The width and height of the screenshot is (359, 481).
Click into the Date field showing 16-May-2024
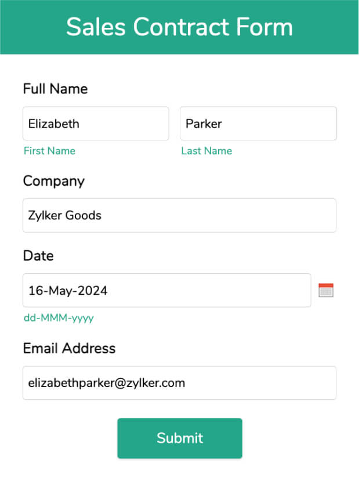click(167, 290)
